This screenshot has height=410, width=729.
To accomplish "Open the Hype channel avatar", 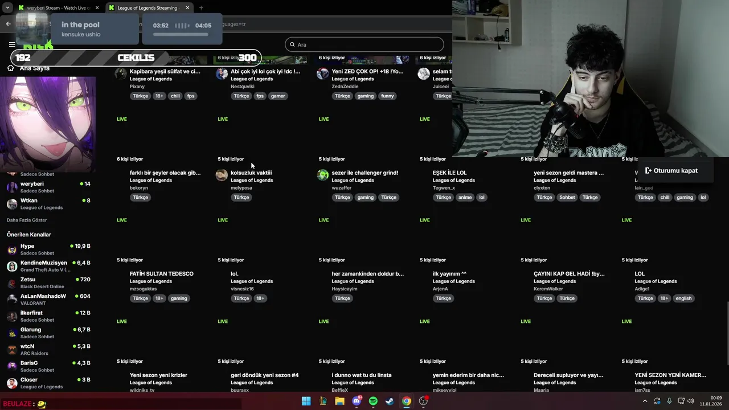I will coord(12,249).
